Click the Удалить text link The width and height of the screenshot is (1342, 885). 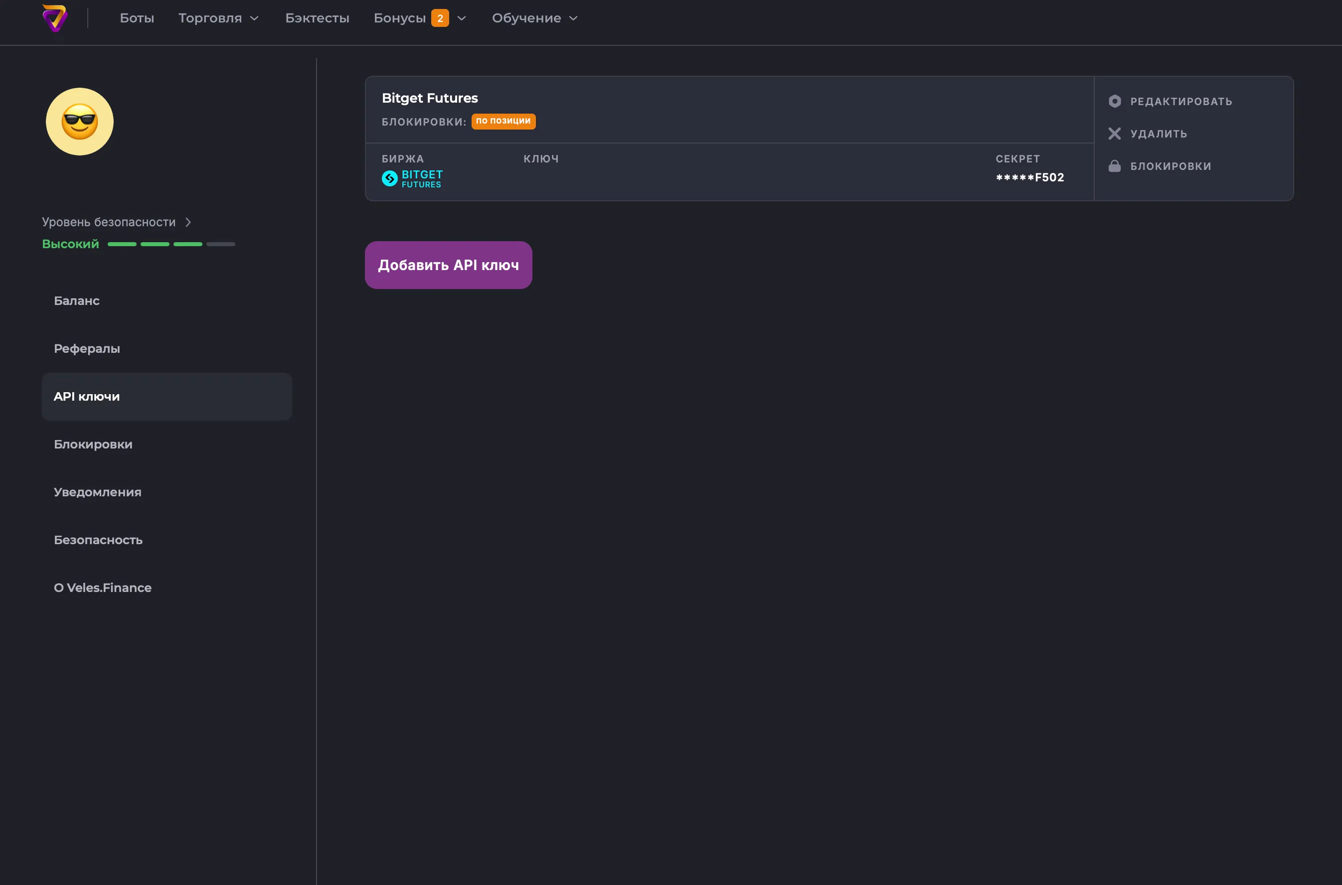[1158, 134]
